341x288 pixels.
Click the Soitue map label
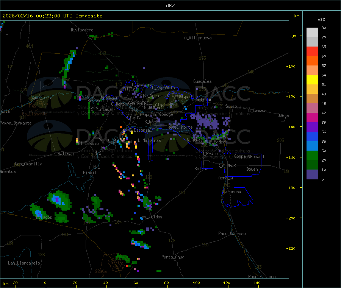point(201,169)
